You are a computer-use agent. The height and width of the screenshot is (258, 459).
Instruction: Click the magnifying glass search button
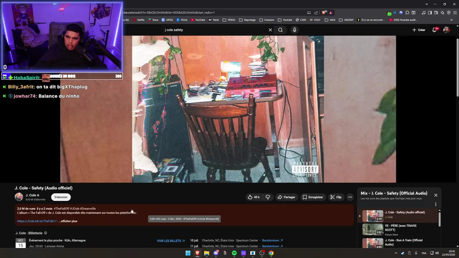click(x=280, y=30)
